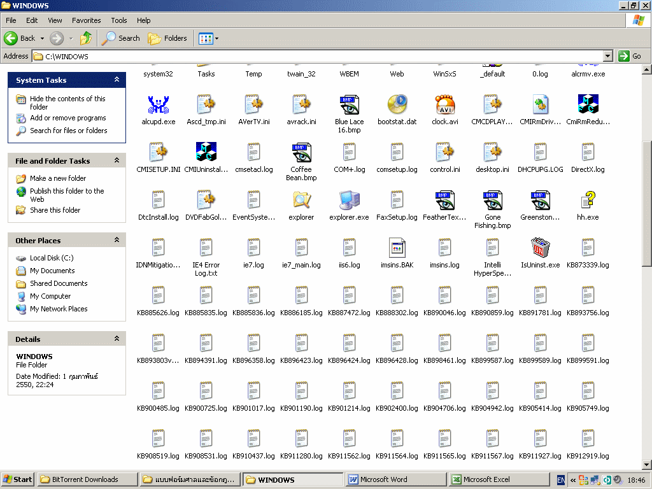Select the FeatherTex... bitmap icon
Screen dimensions: 652x489
[x=444, y=200]
